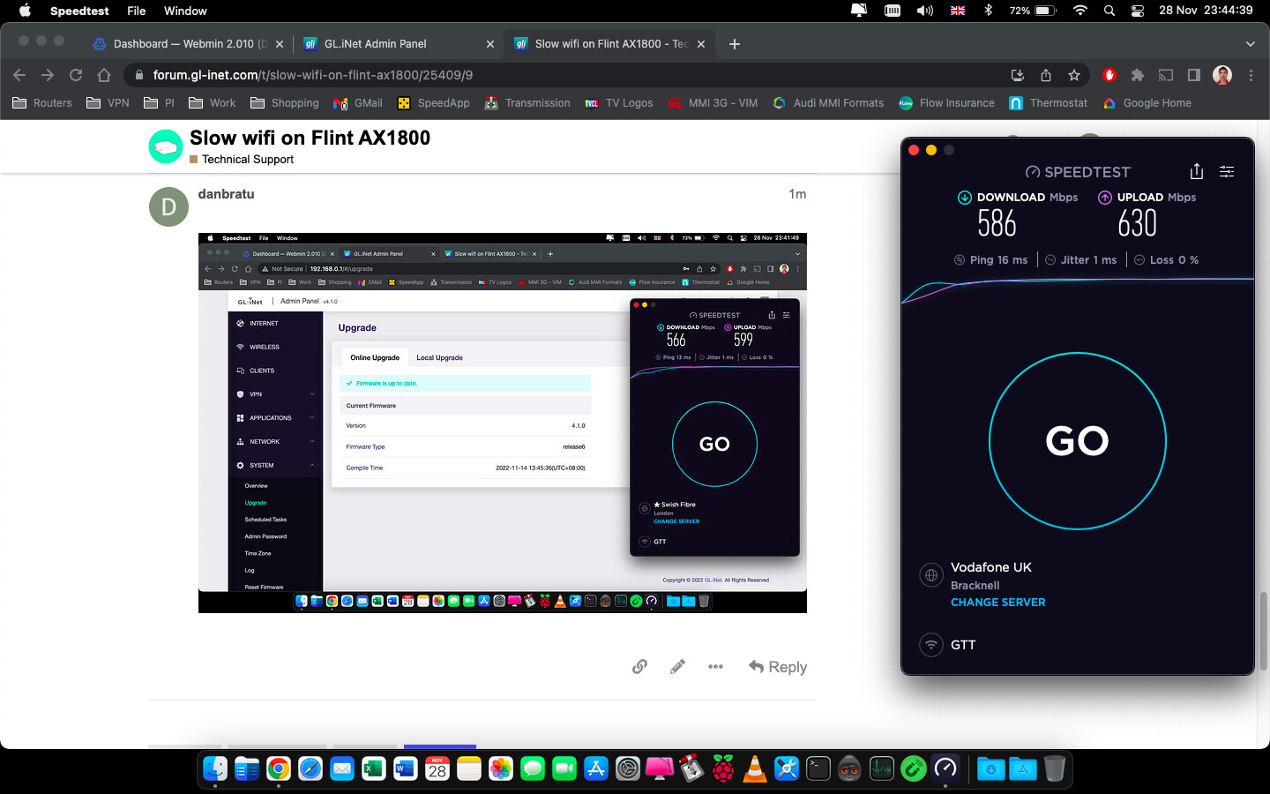Image resolution: width=1270 pixels, height=794 pixels.
Task: Open the Window menu
Action: pos(185,11)
